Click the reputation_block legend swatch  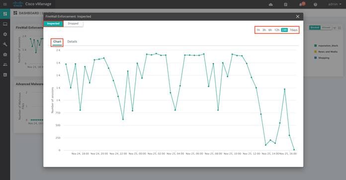(x=315, y=46)
